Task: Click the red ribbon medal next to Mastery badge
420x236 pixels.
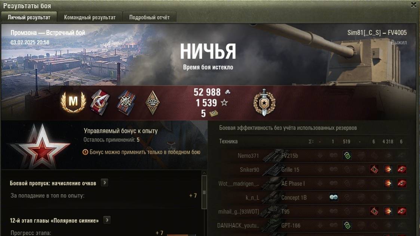Action: tap(99, 102)
